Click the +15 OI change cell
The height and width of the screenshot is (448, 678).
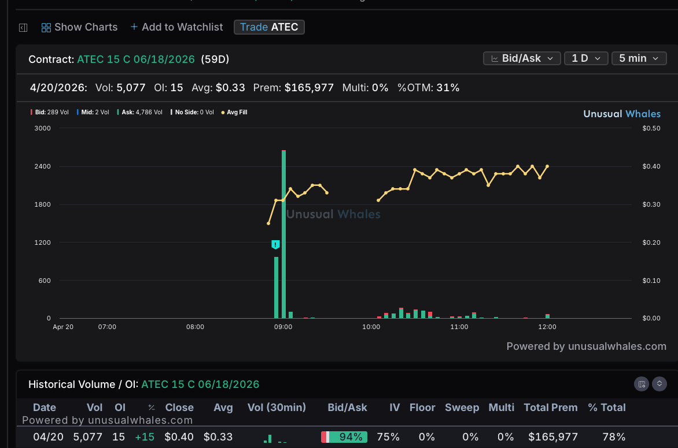[145, 437]
